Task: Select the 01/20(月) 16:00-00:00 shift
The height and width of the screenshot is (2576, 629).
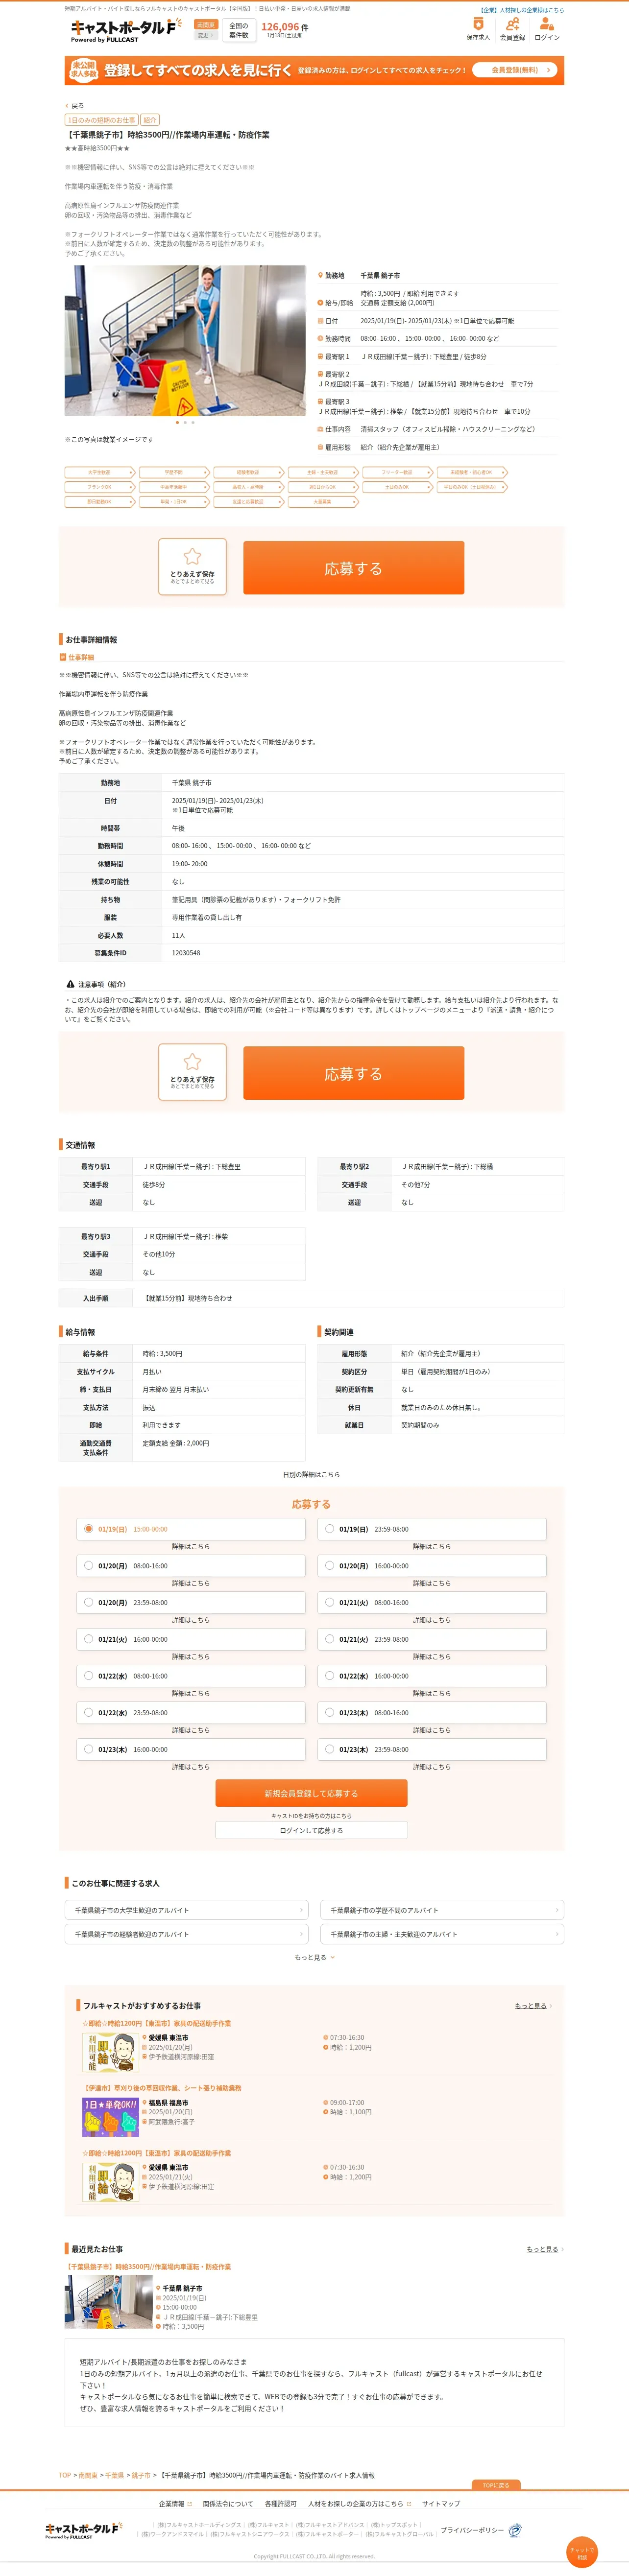Action: (x=432, y=1566)
